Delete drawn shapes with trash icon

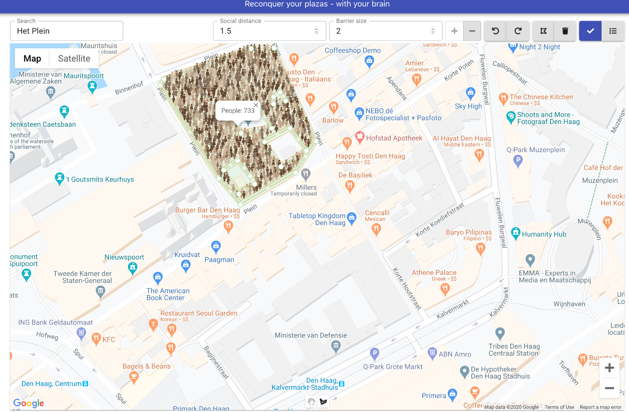(x=565, y=31)
